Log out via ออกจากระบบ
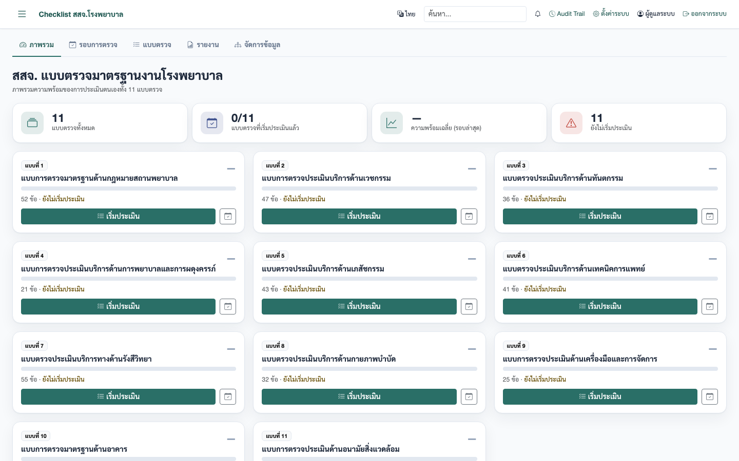739x461 pixels. tap(705, 14)
